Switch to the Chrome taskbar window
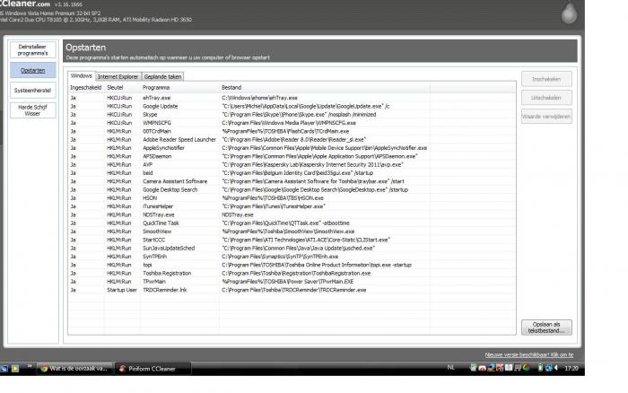Viewport: 628px width, 393px height. (x=74, y=369)
